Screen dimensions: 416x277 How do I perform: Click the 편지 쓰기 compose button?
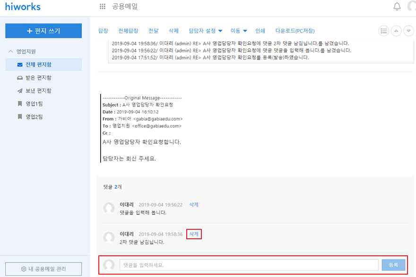[43, 31]
